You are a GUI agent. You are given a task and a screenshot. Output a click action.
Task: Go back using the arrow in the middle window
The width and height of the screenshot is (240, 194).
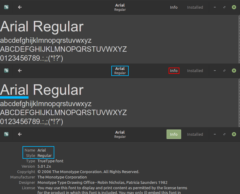(x=20, y=71)
